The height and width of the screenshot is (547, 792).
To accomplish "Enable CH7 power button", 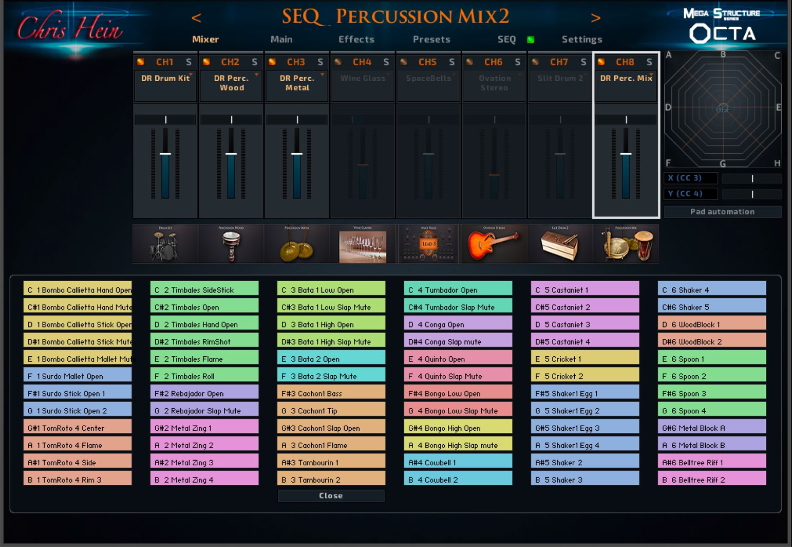I will pos(535,62).
